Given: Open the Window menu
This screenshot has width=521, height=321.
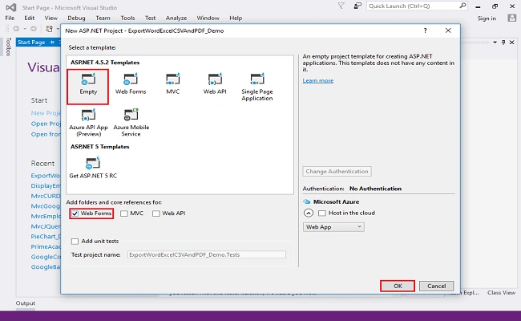Looking at the screenshot, I should pyautogui.click(x=208, y=18).
